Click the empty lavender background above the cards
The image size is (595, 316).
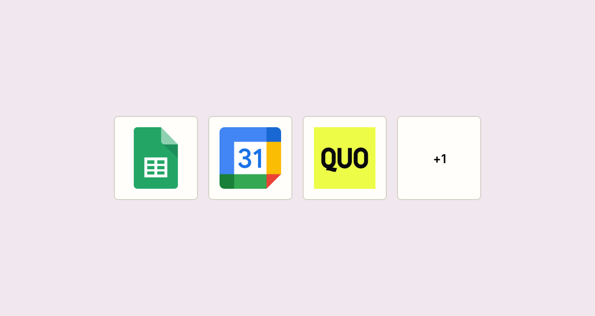pos(298,57)
